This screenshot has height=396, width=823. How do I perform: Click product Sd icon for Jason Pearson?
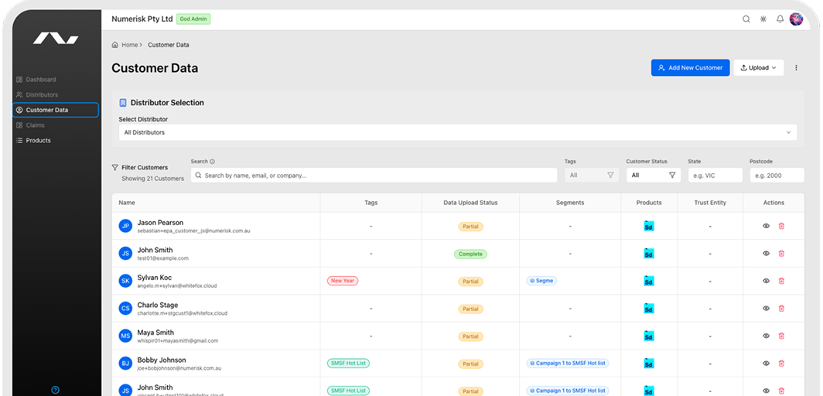(649, 226)
